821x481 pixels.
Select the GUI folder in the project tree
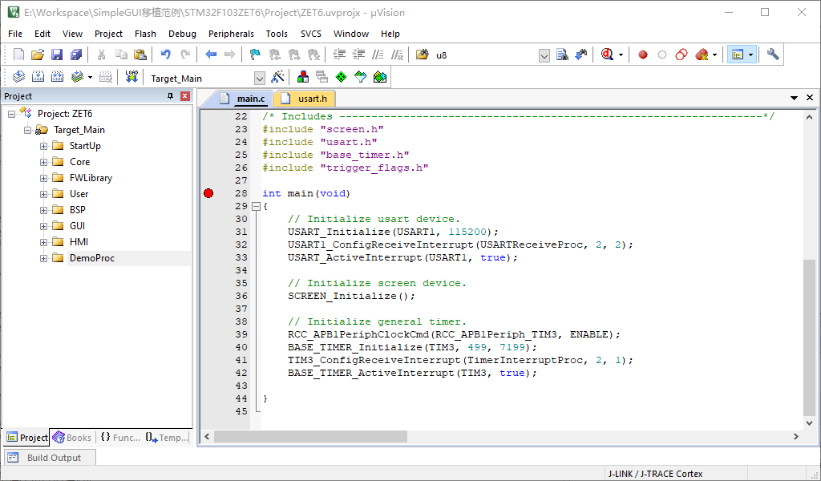pyautogui.click(x=77, y=226)
